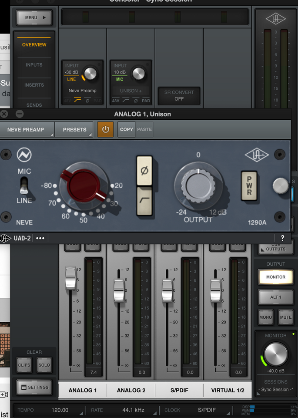The height and width of the screenshot is (418, 298).
Task: MUTE the monitor output
Action: pos(286,317)
